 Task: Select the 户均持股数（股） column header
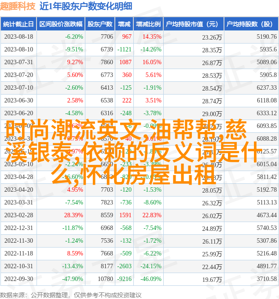pyautogui.click(x=251, y=24)
